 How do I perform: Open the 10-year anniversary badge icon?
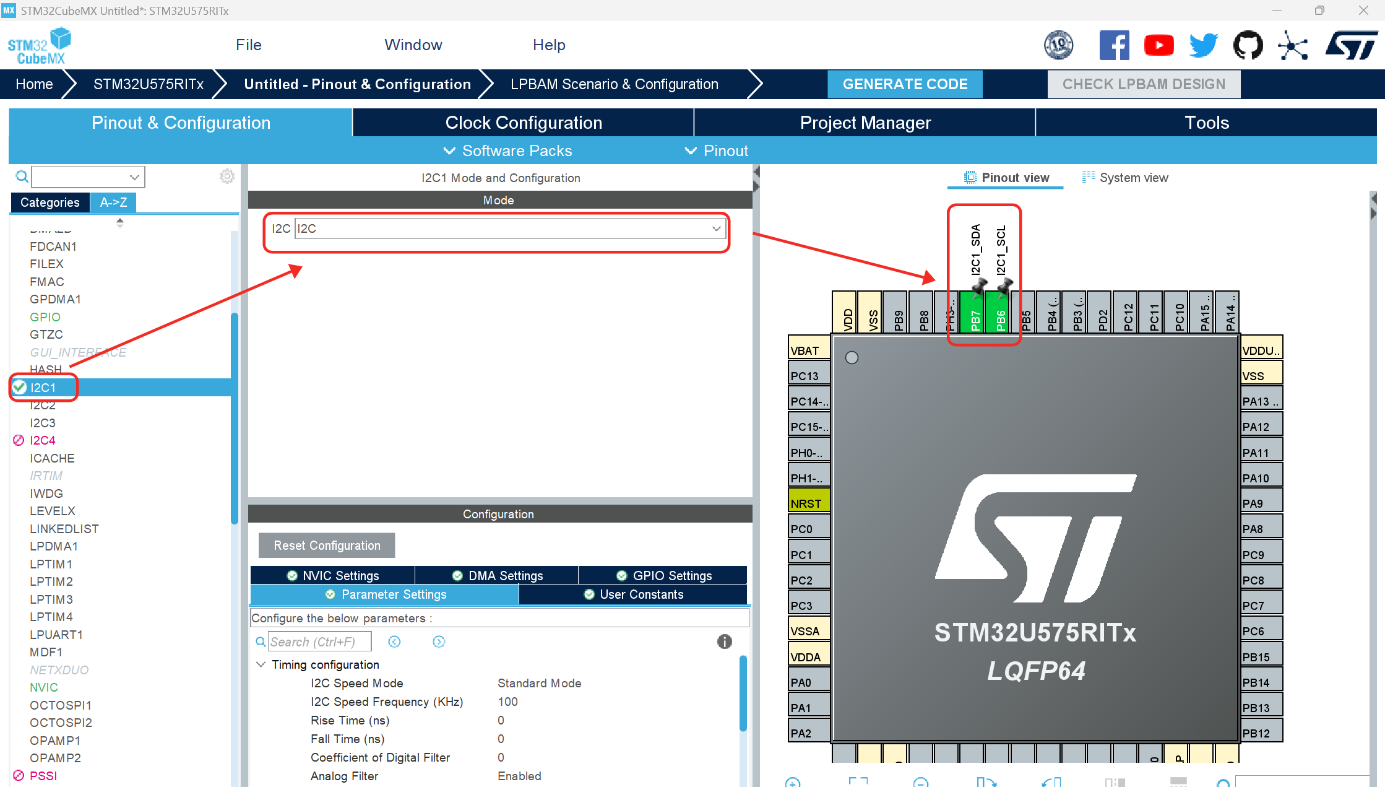(1058, 45)
